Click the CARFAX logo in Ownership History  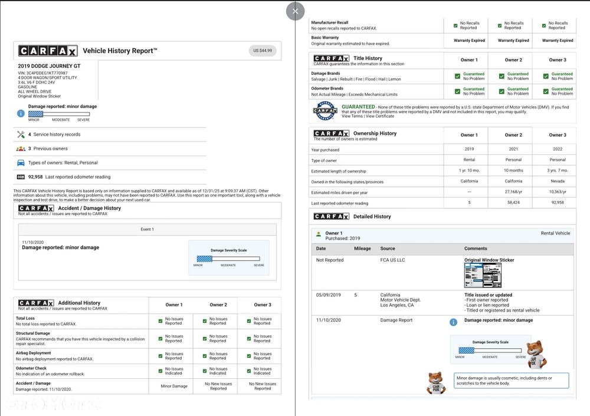(332, 133)
